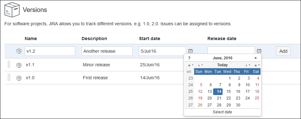301x119 pixels.
Task: Click the version icon beside v1.0
Action: pos(19,78)
